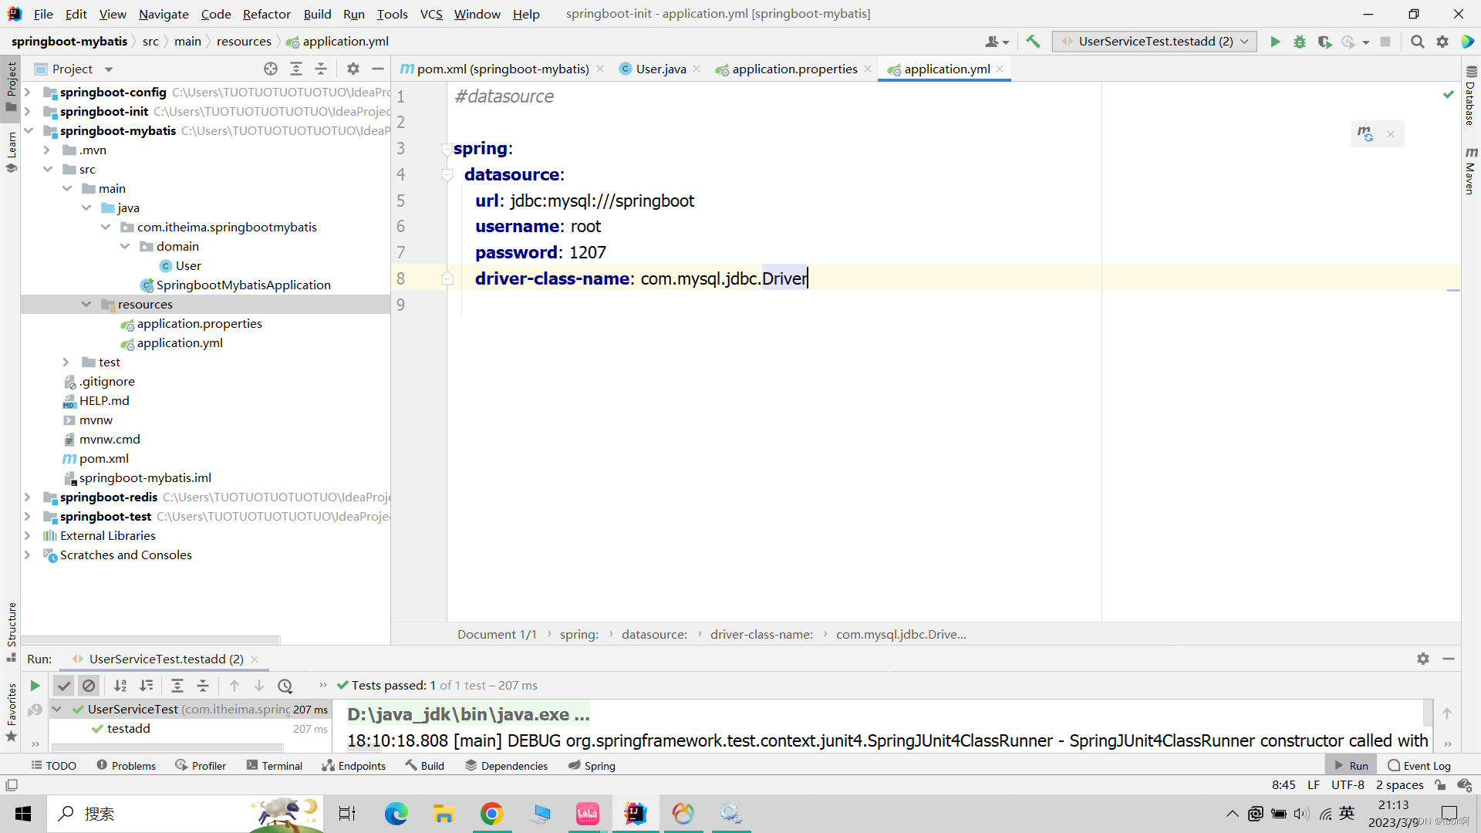The height and width of the screenshot is (833, 1481).
Task: Collapse the resources folder
Action: click(x=86, y=305)
